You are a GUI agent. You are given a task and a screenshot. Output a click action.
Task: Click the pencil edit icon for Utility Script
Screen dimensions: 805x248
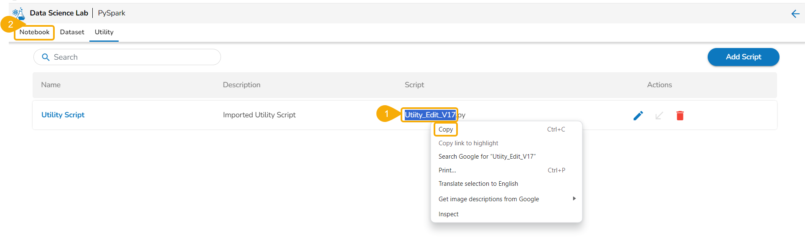coord(638,116)
